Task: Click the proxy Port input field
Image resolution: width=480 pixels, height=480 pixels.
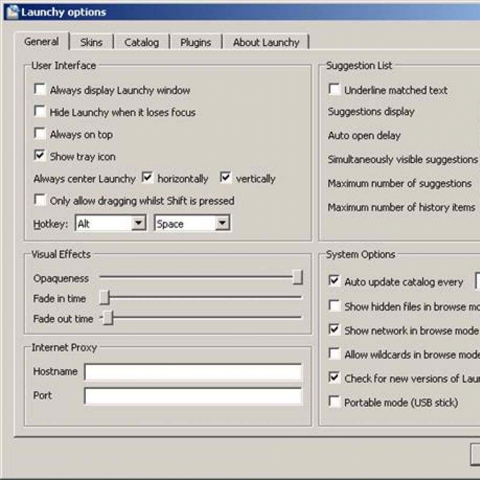Action: click(x=193, y=396)
